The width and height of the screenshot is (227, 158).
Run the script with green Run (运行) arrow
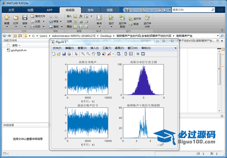click(111, 17)
